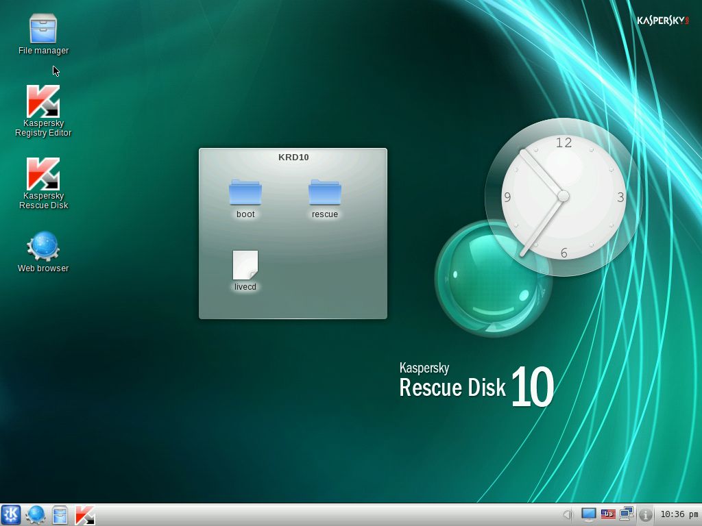702x526 pixels.
Task: Click the Kaspersky icon in taskbar
Action: tap(84, 515)
